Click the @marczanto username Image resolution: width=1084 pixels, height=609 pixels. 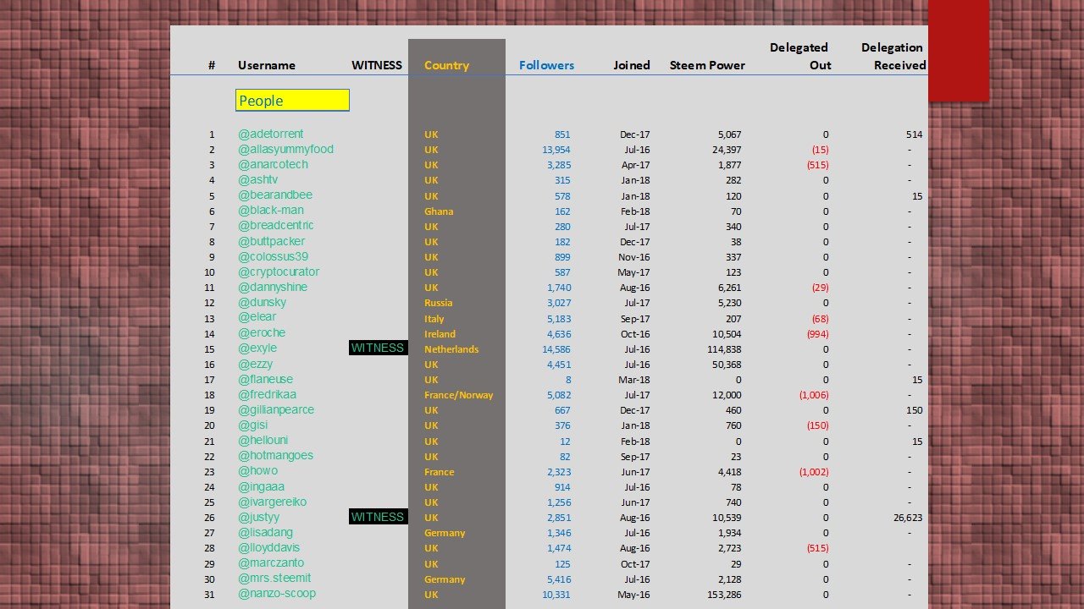270,562
